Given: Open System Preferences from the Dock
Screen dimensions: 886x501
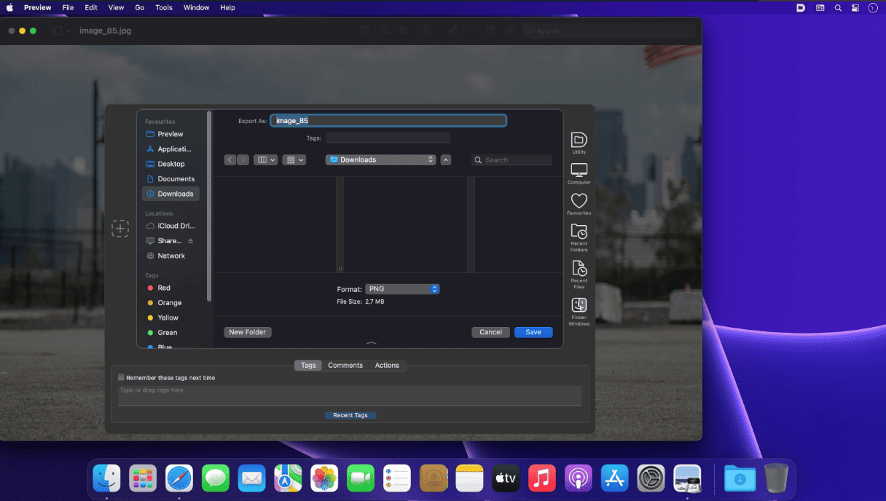Looking at the screenshot, I should (x=651, y=478).
